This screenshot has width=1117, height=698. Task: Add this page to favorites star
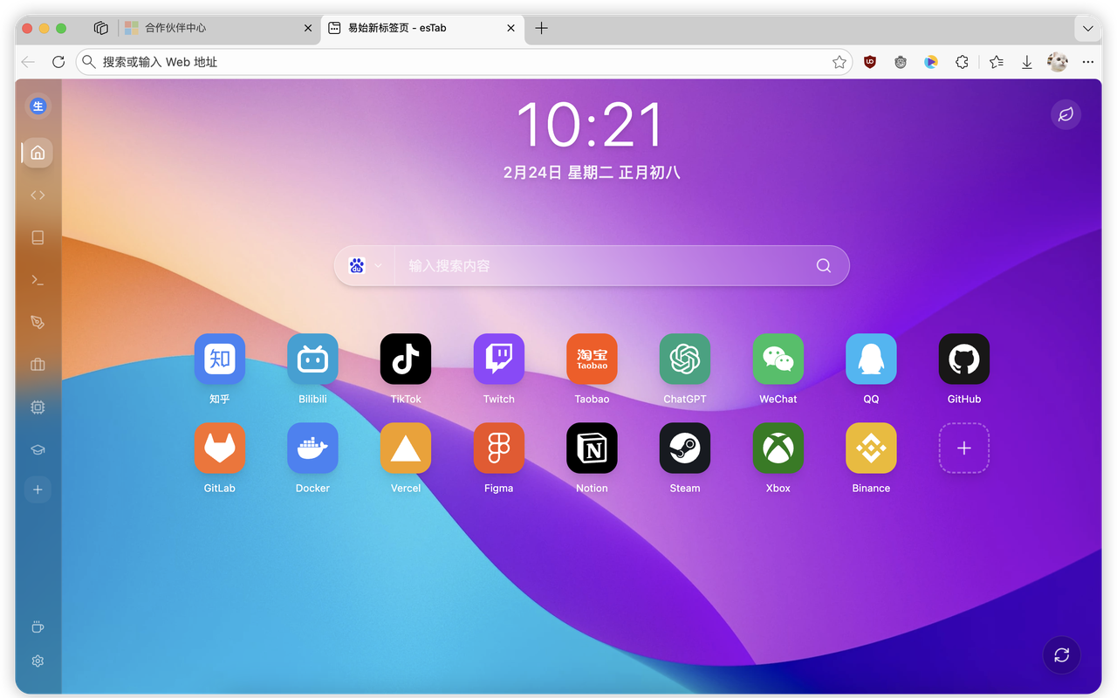tap(839, 62)
